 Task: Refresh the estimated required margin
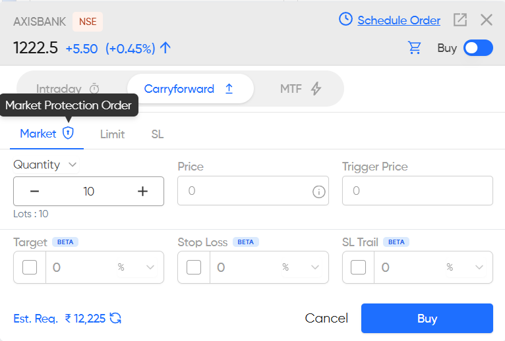pos(115,319)
